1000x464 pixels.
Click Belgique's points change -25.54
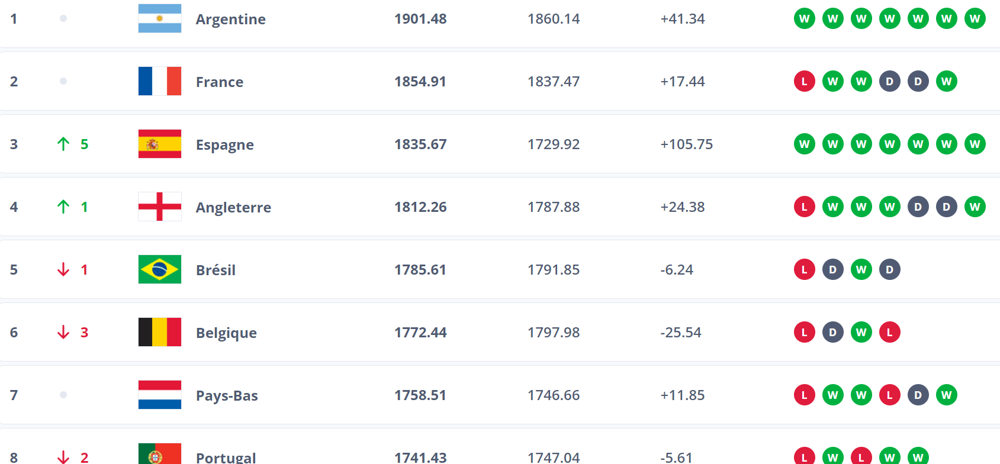[x=680, y=332]
